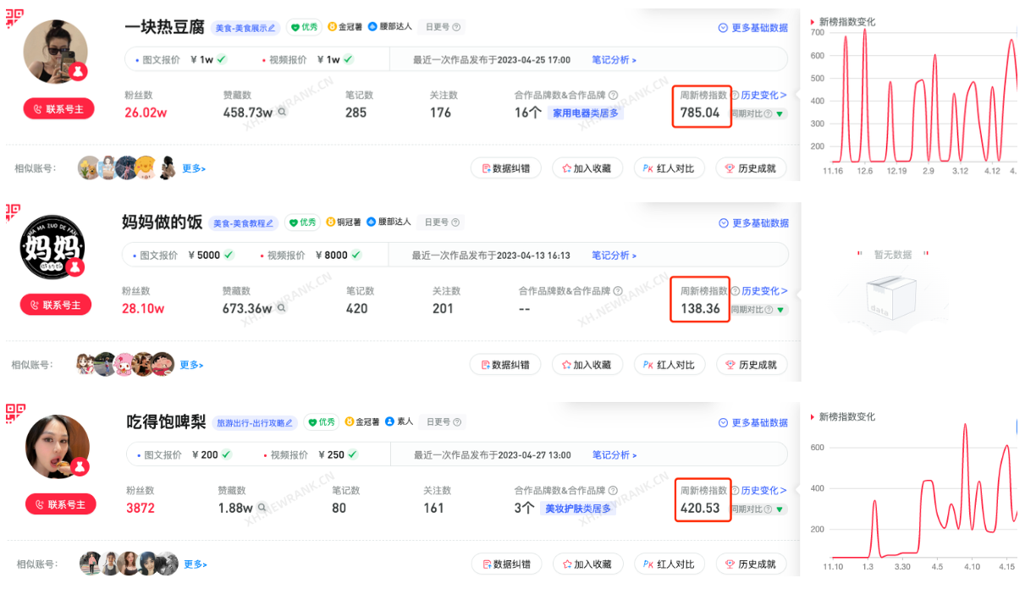Click the QR code icon beside 一块热豆腐
1025x589 pixels.
click(x=14, y=18)
